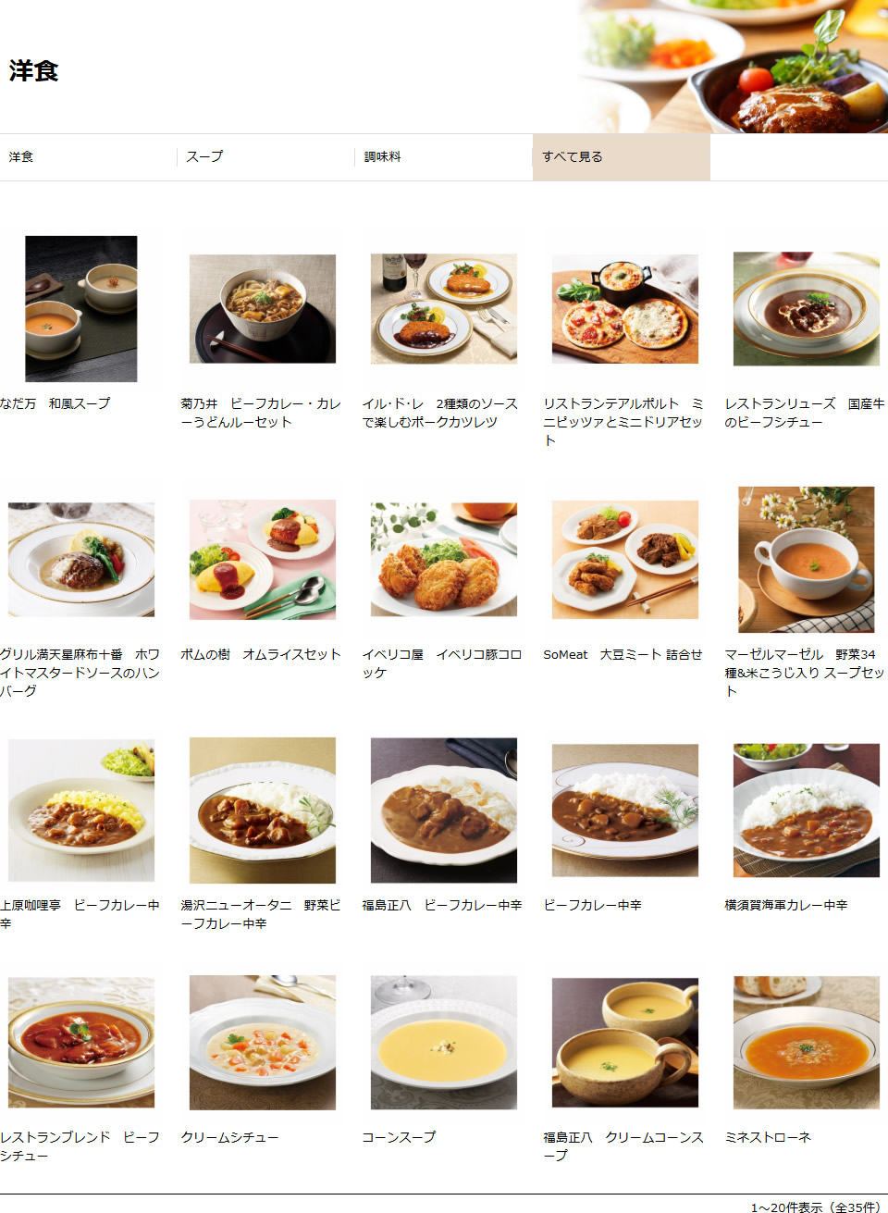The image size is (888, 1213).
Task: Open the ポムの樹 オムライスセット image
Action: (263, 560)
